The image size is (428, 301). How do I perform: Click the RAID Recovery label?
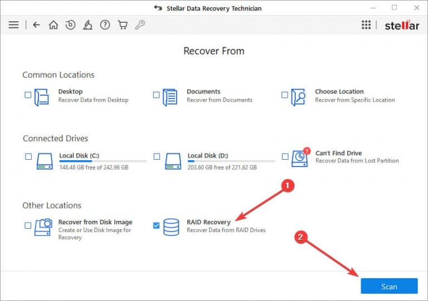pos(208,222)
